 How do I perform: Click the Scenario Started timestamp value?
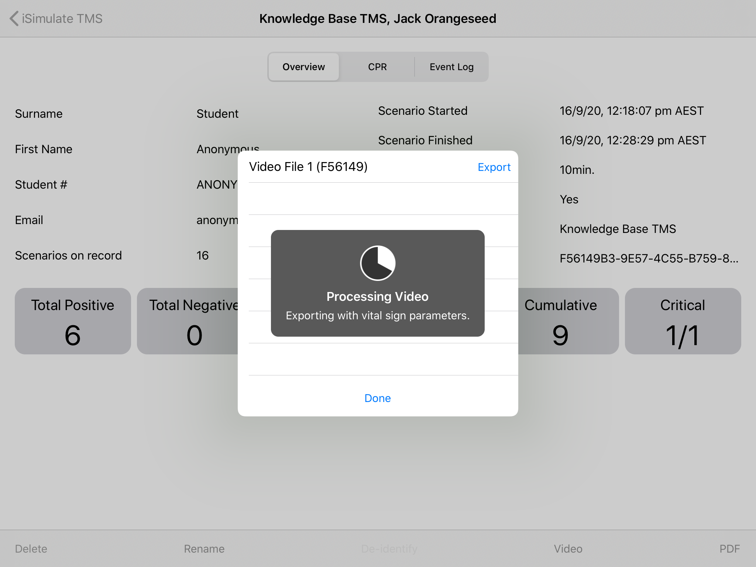point(631,111)
